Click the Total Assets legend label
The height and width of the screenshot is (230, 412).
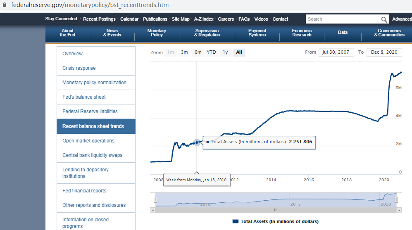coord(279,221)
